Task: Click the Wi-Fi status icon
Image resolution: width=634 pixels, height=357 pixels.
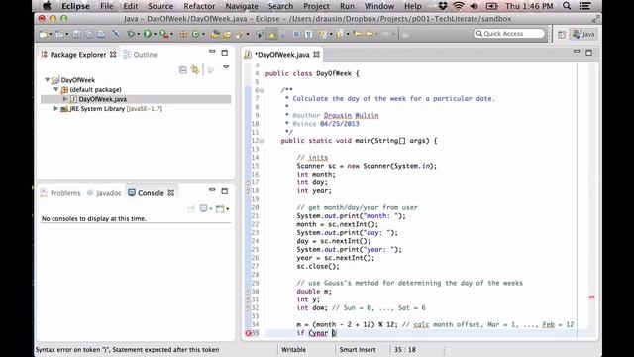Action: point(458,6)
